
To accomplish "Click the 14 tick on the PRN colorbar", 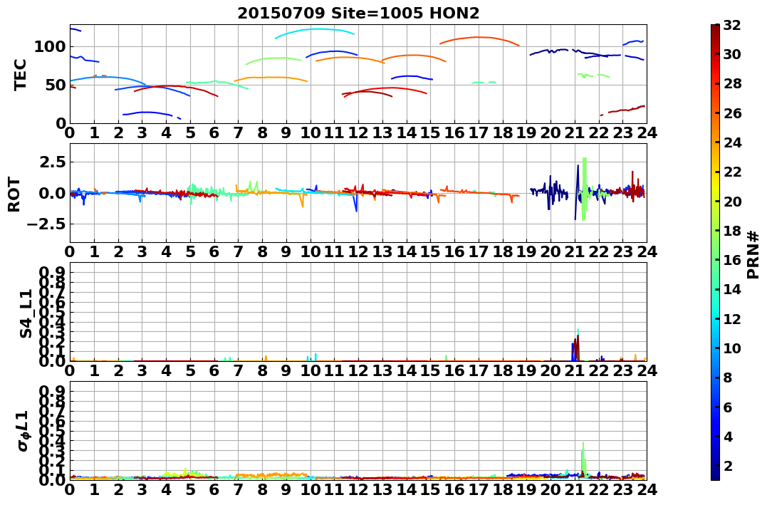I will (x=733, y=288).
